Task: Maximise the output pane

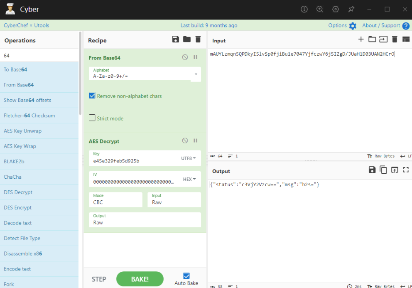Action: click(406, 170)
